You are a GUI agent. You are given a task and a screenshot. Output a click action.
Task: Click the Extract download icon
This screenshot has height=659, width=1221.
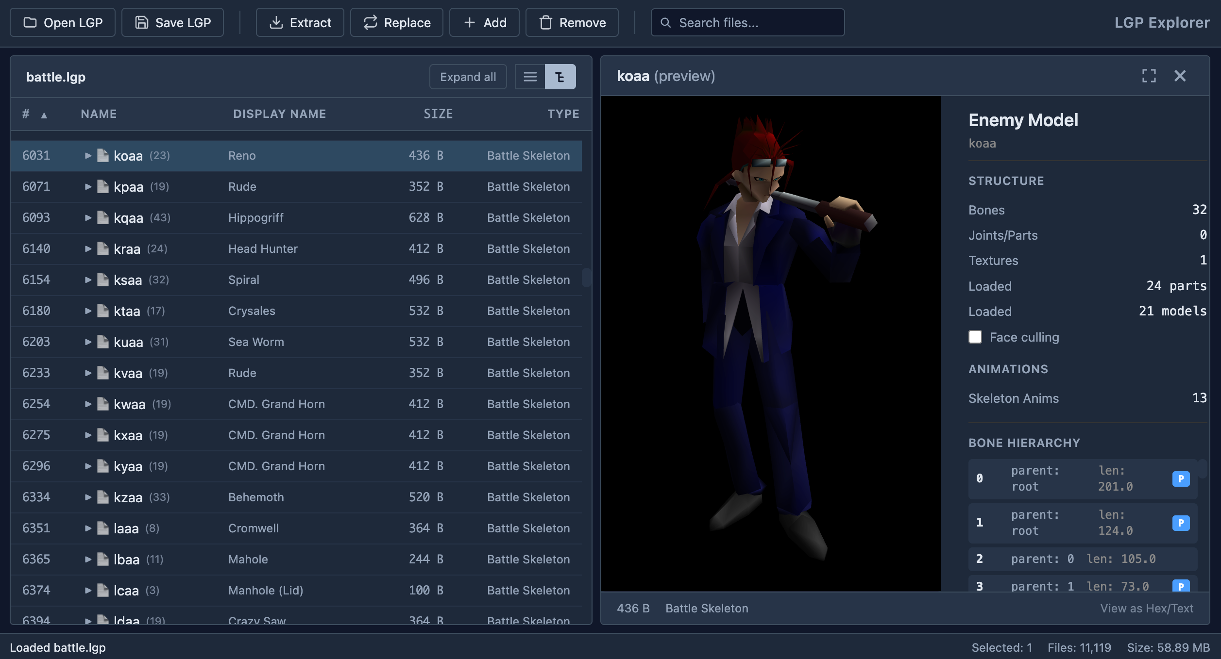[276, 22]
